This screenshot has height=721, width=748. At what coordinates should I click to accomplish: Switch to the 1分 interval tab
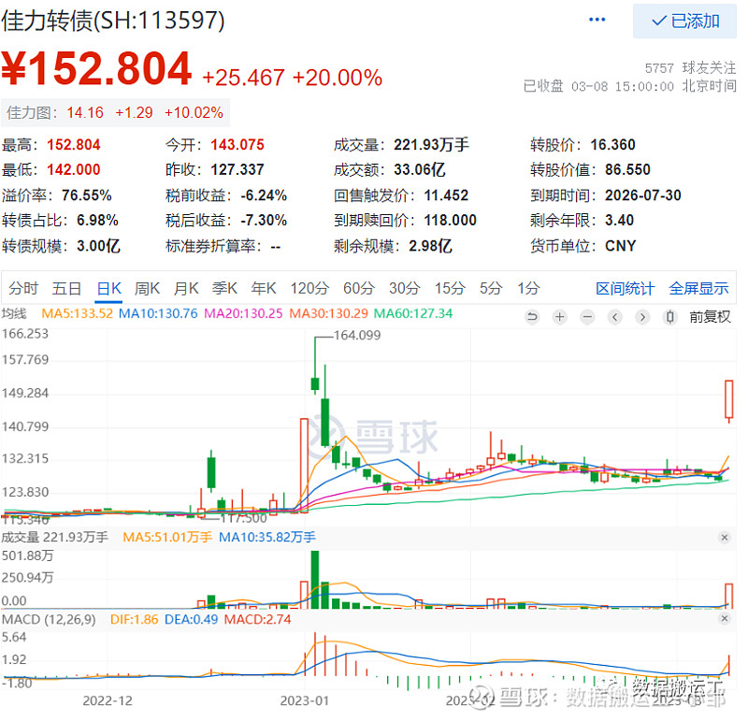[529, 288]
